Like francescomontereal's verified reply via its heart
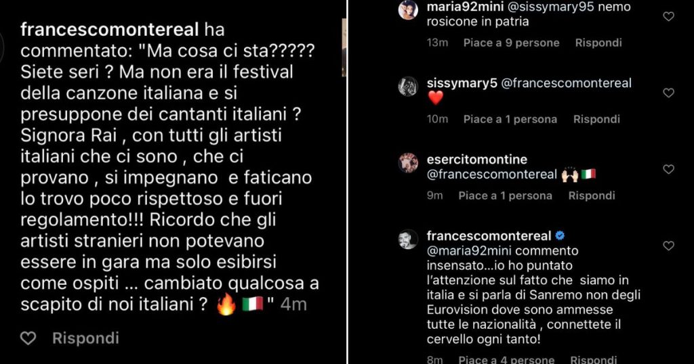The height and width of the screenshot is (364, 694). click(x=668, y=246)
